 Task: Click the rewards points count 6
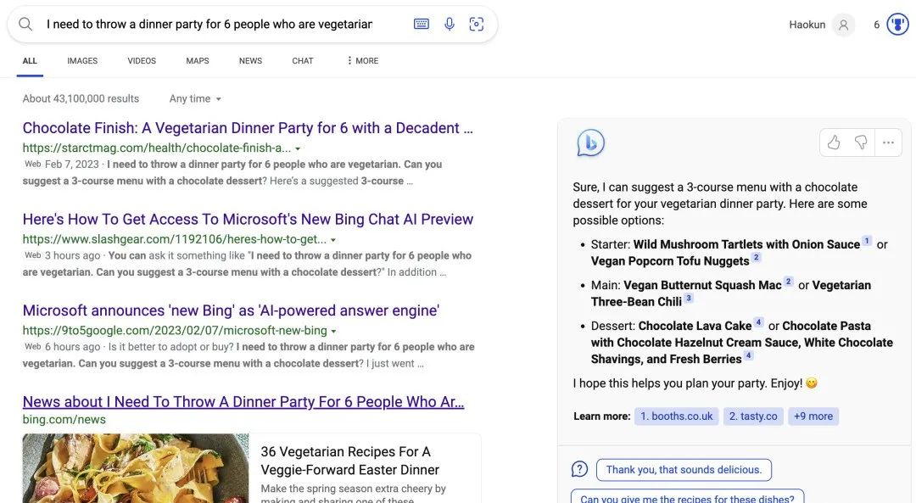point(876,25)
